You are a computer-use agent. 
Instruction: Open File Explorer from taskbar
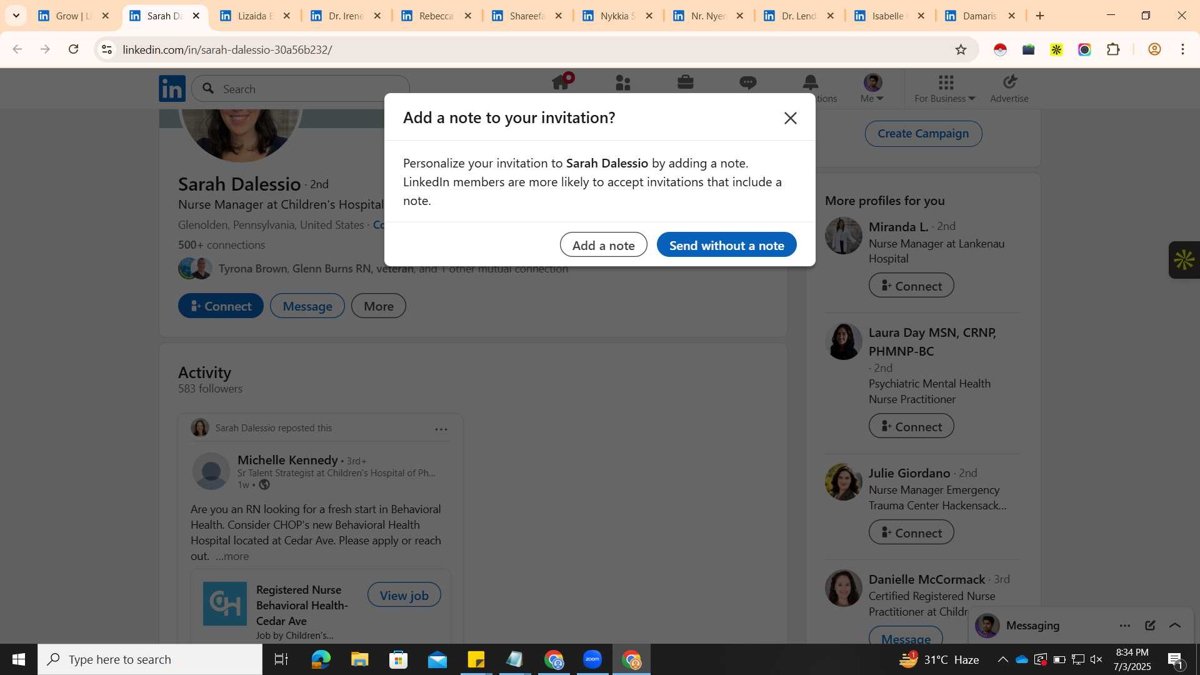point(359,659)
